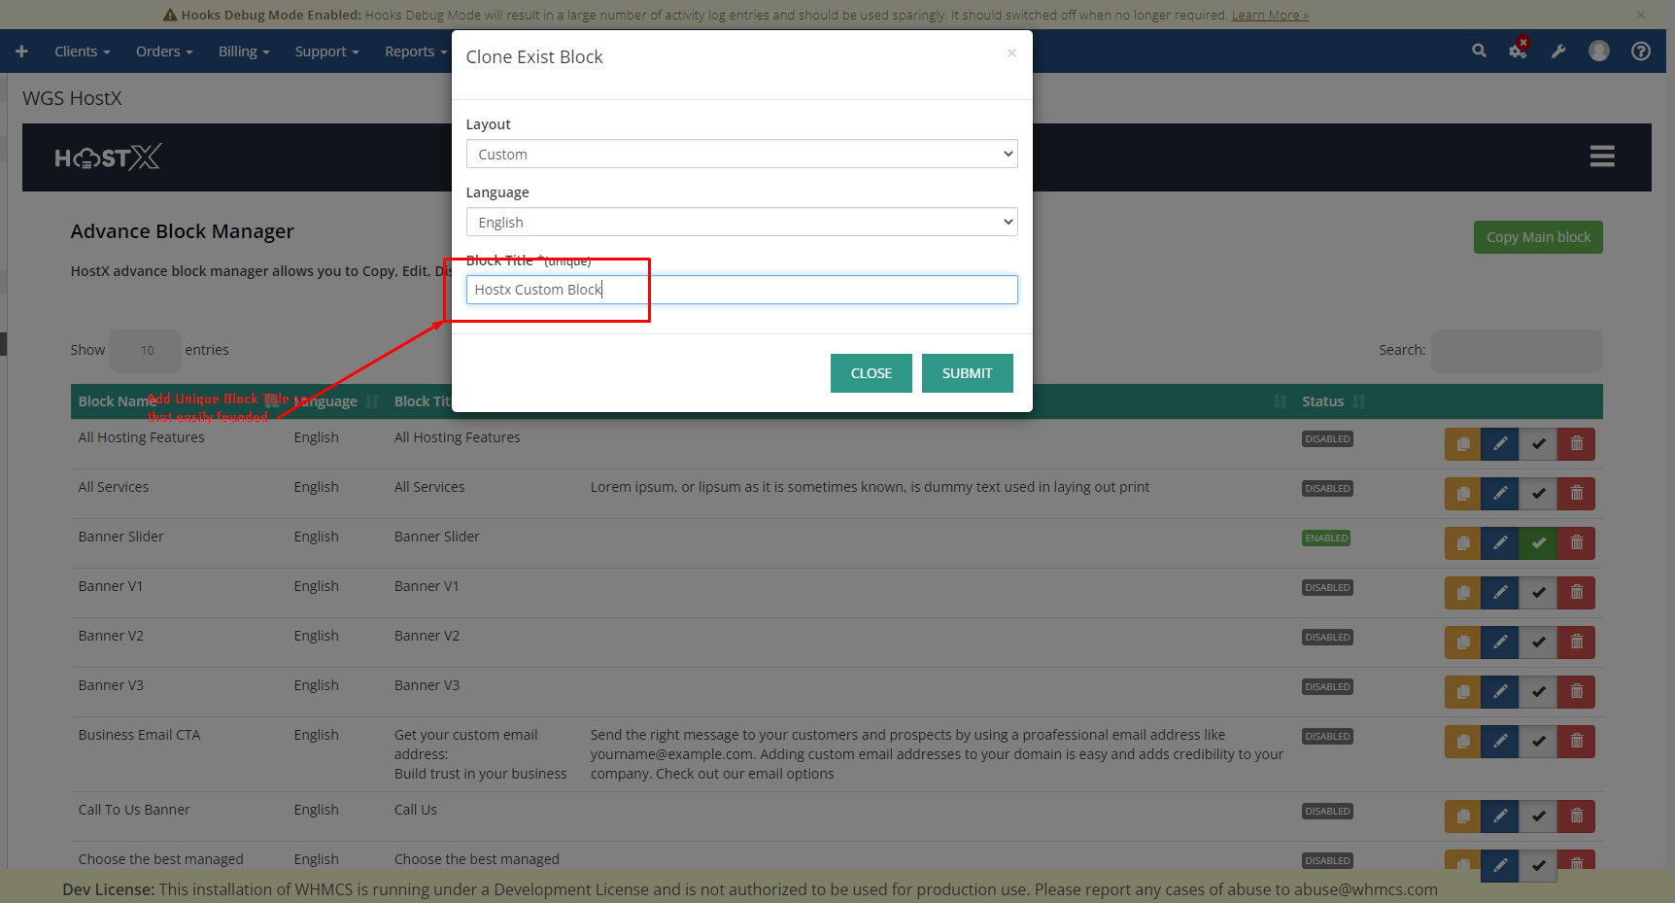The height and width of the screenshot is (903, 1675).
Task: Toggle status of the All Services block
Action: click(x=1538, y=494)
